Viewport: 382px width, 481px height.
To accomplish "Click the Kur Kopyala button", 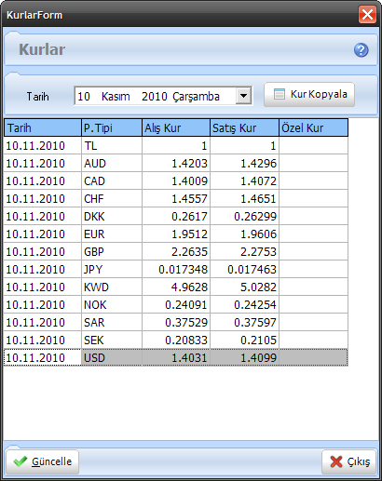I will (x=309, y=94).
